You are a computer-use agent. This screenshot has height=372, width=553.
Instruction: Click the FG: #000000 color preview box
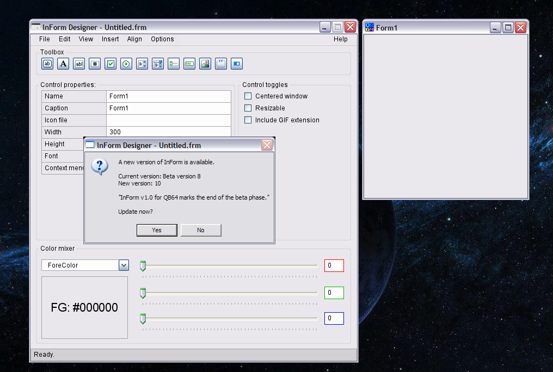[85, 307]
